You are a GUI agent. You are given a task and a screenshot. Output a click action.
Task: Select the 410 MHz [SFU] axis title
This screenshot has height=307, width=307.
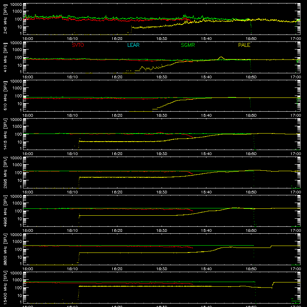coord(5,57)
